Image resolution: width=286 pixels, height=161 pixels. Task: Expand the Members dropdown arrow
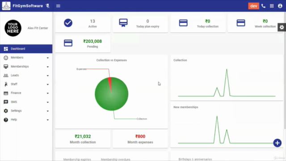[x=48, y=58]
